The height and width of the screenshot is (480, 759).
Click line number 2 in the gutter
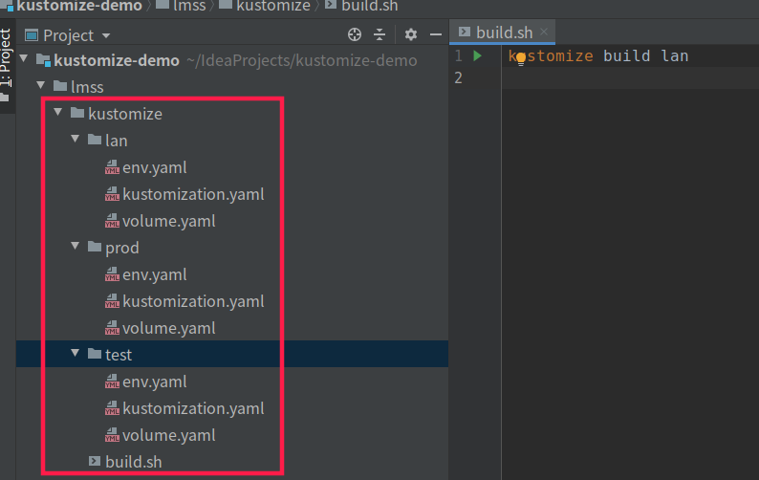coord(458,77)
